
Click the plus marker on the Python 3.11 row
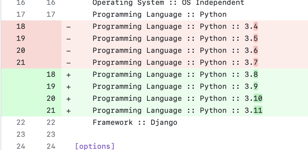point(68,111)
